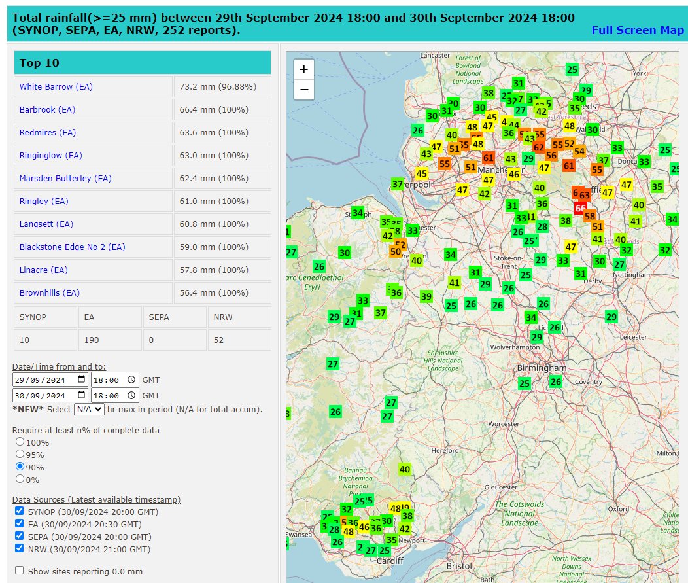Open Linacre (EA) station link
The width and height of the screenshot is (688, 583).
[x=43, y=270]
